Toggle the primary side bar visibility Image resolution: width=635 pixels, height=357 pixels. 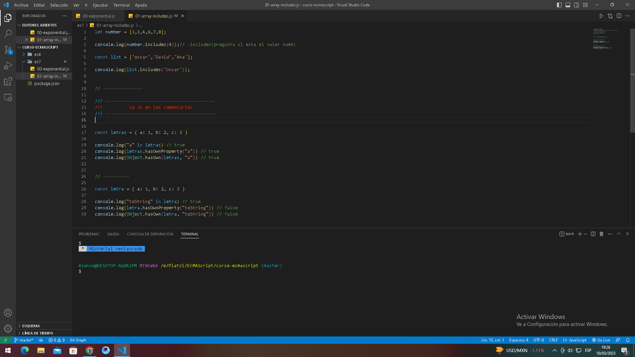pos(560,5)
